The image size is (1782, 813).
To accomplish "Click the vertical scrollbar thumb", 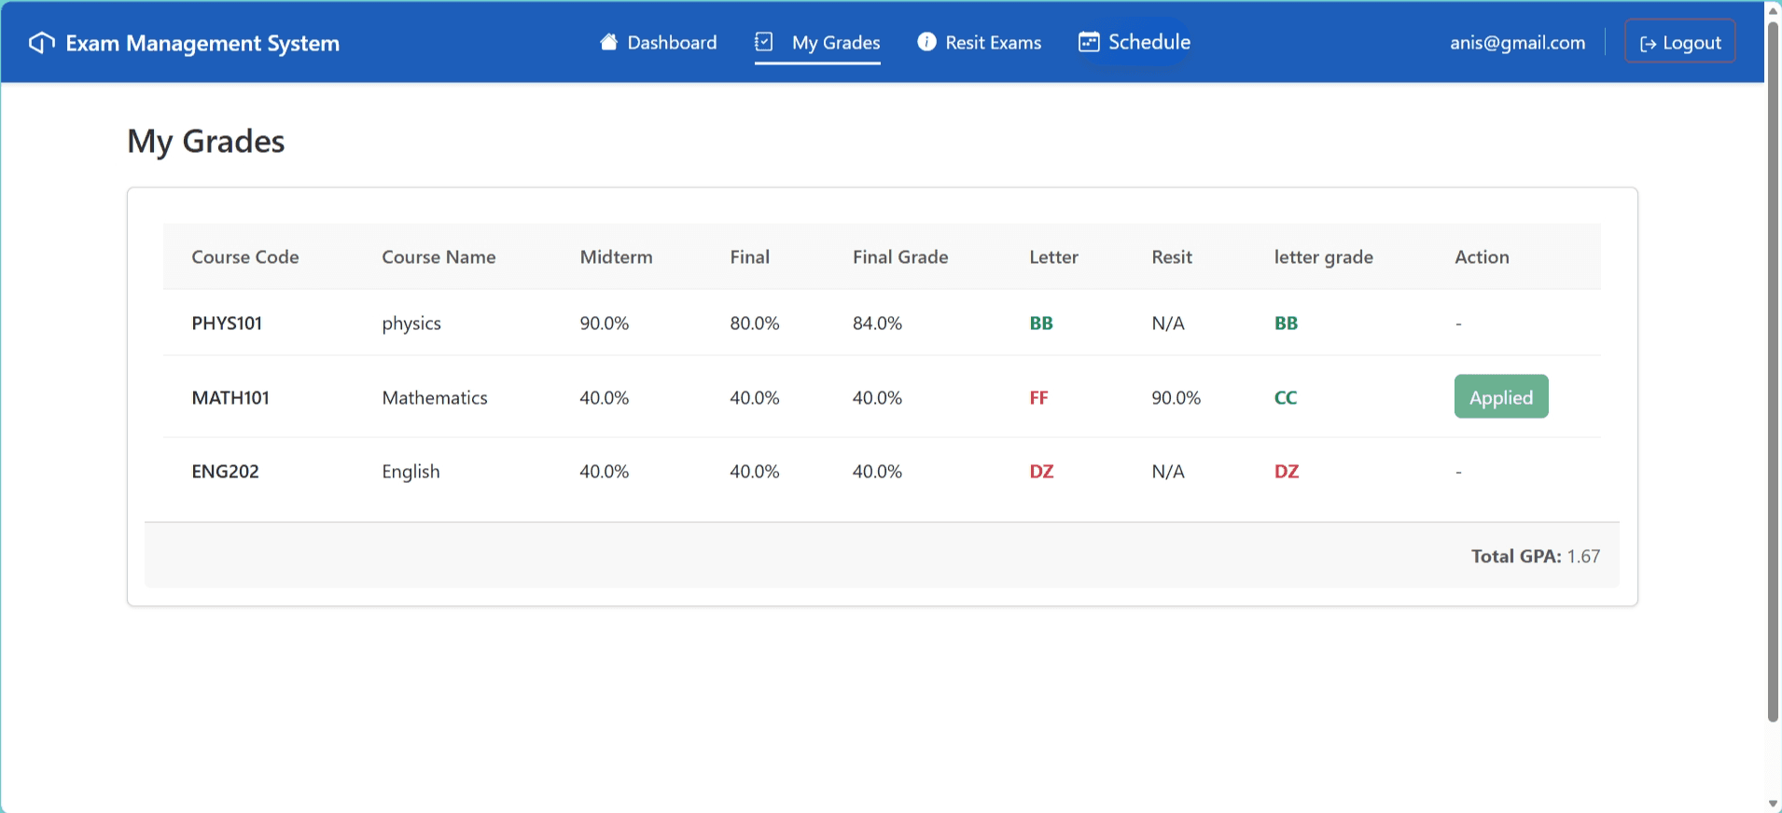I will 1773,371.
